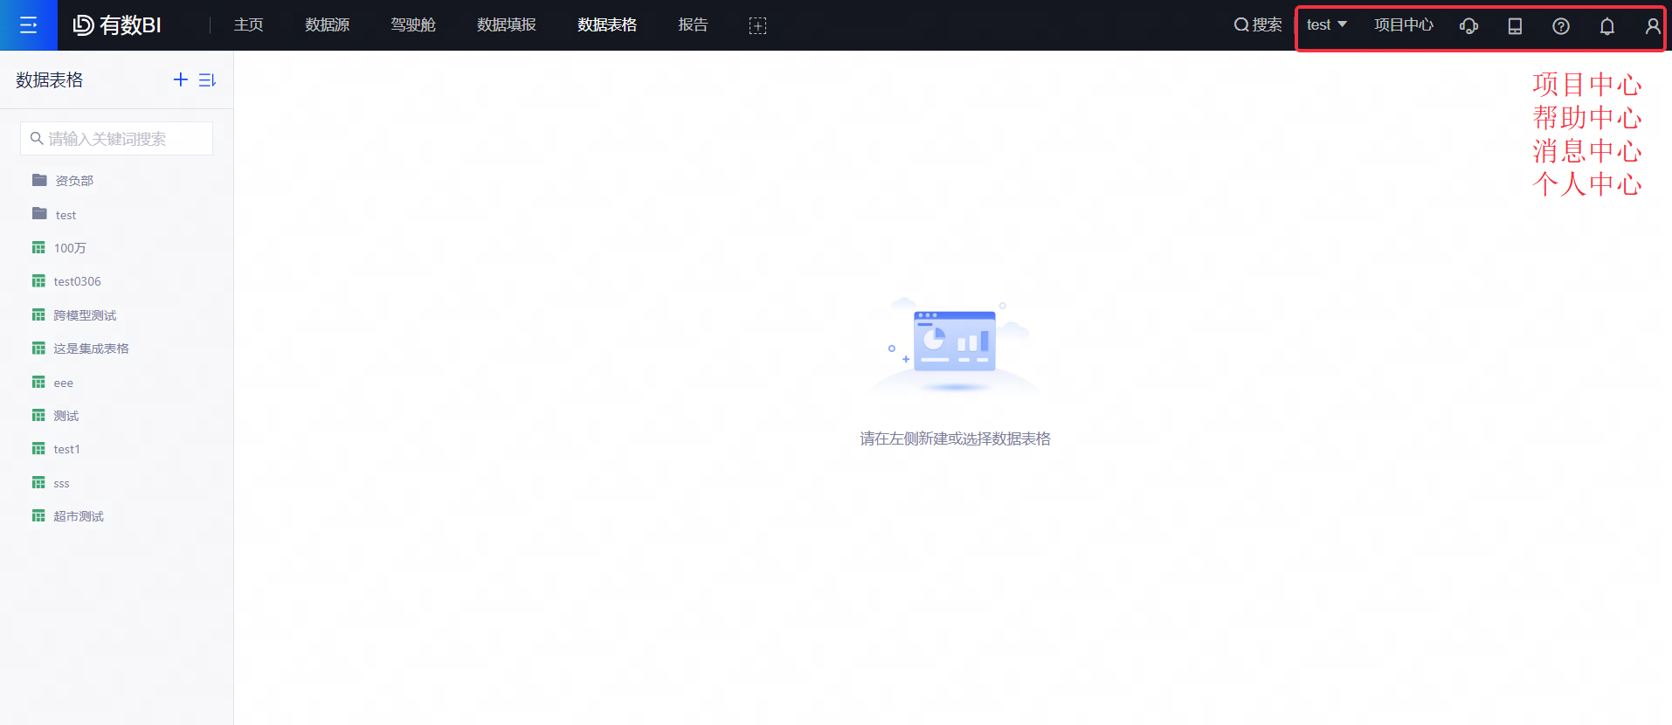This screenshot has height=725, width=1672.
Task: Open personal center user icon
Action: point(1652,26)
